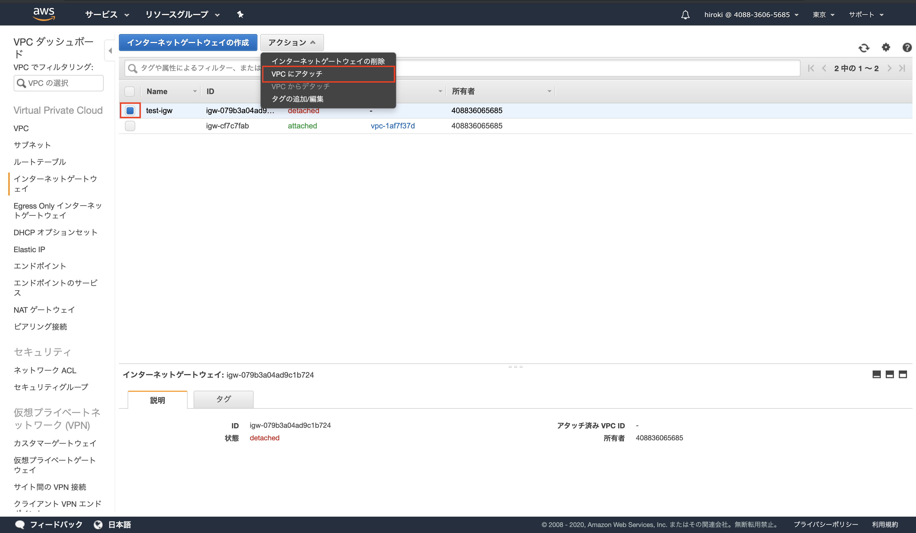This screenshot has height=533, width=916.
Task: Open the vpc-1af7f37d link
Action: (393, 126)
